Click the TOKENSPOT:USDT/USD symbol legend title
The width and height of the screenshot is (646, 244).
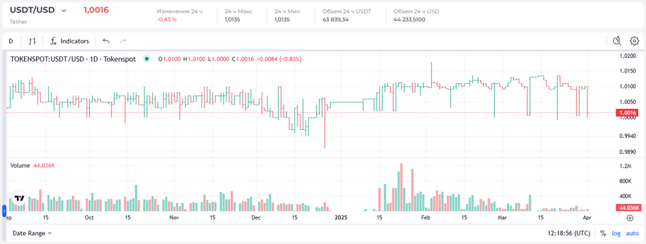73,59
